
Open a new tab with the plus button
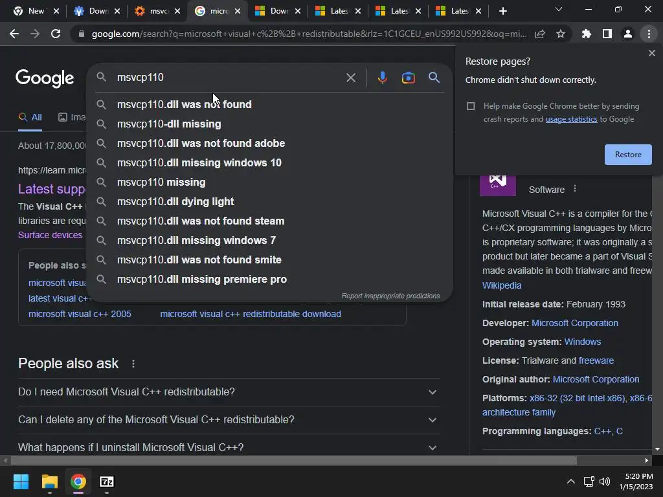pos(502,11)
